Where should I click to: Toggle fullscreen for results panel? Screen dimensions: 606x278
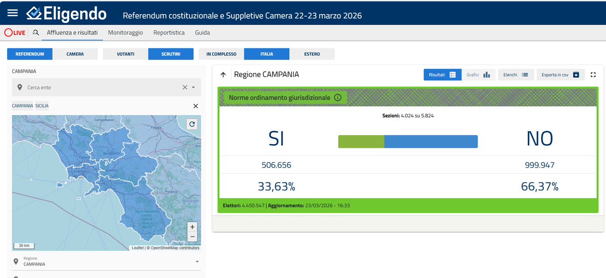click(593, 75)
